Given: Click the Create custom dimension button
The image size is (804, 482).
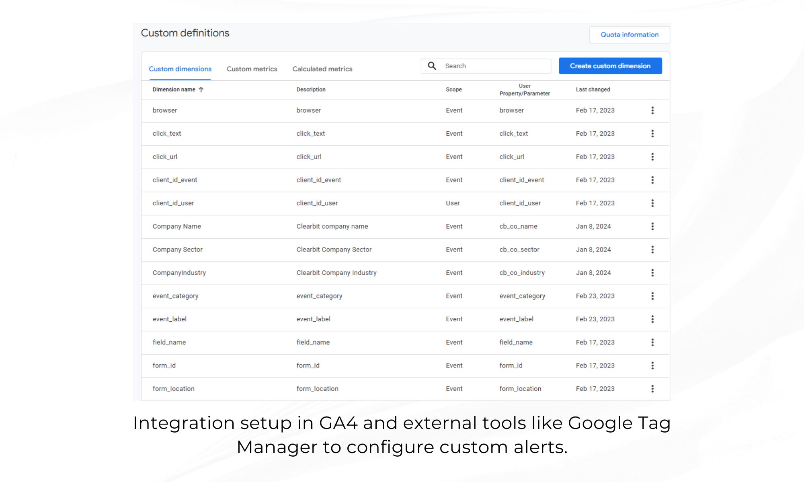Looking at the screenshot, I should coord(610,66).
